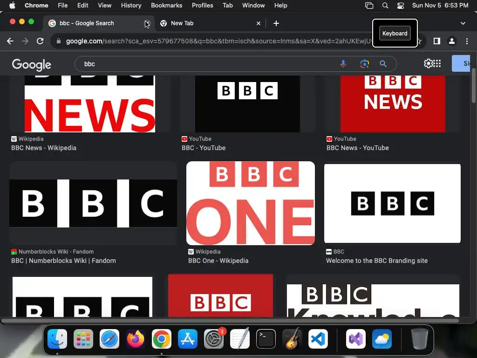The width and height of the screenshot is (477, 358).
Task: Click the magnifier search button in Google
Action: click(x=383, y=64)
